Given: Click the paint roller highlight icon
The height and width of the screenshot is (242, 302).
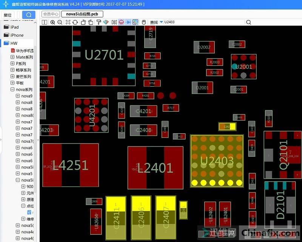Looking at the screenshot, I should [99, 22].
